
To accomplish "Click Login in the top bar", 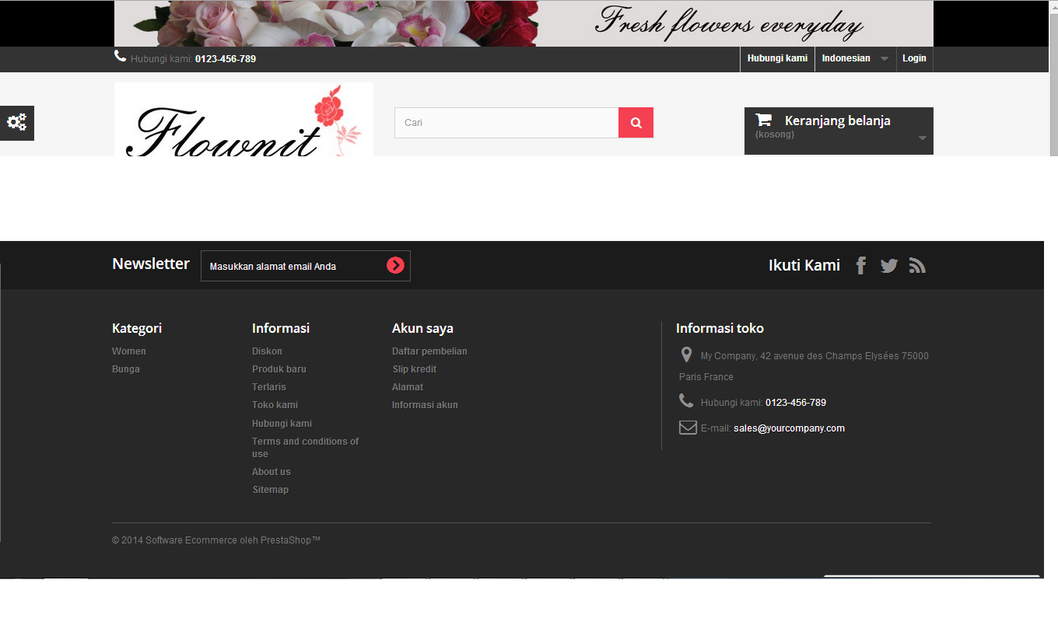I will click(x=914, y=59).
